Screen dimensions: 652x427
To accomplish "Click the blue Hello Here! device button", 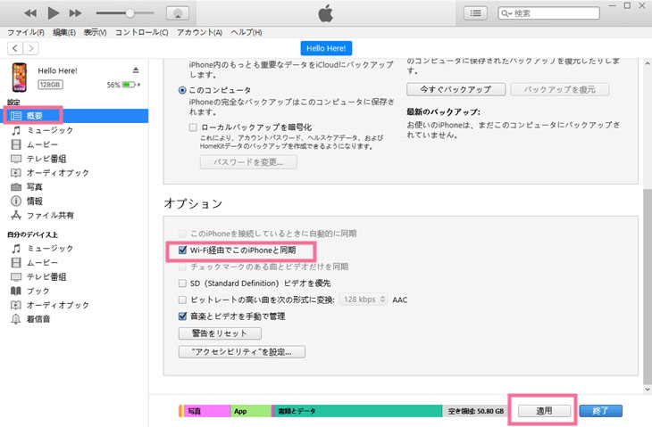I will pos(326,48).
